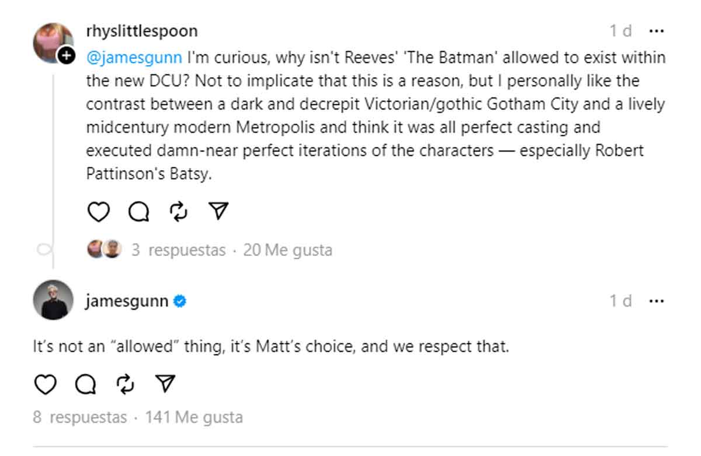Viewport: 701px width, 456px height.
Task: Repost rhyslittlespoon's post using the repost icon
Action: [x=178, y=212]
